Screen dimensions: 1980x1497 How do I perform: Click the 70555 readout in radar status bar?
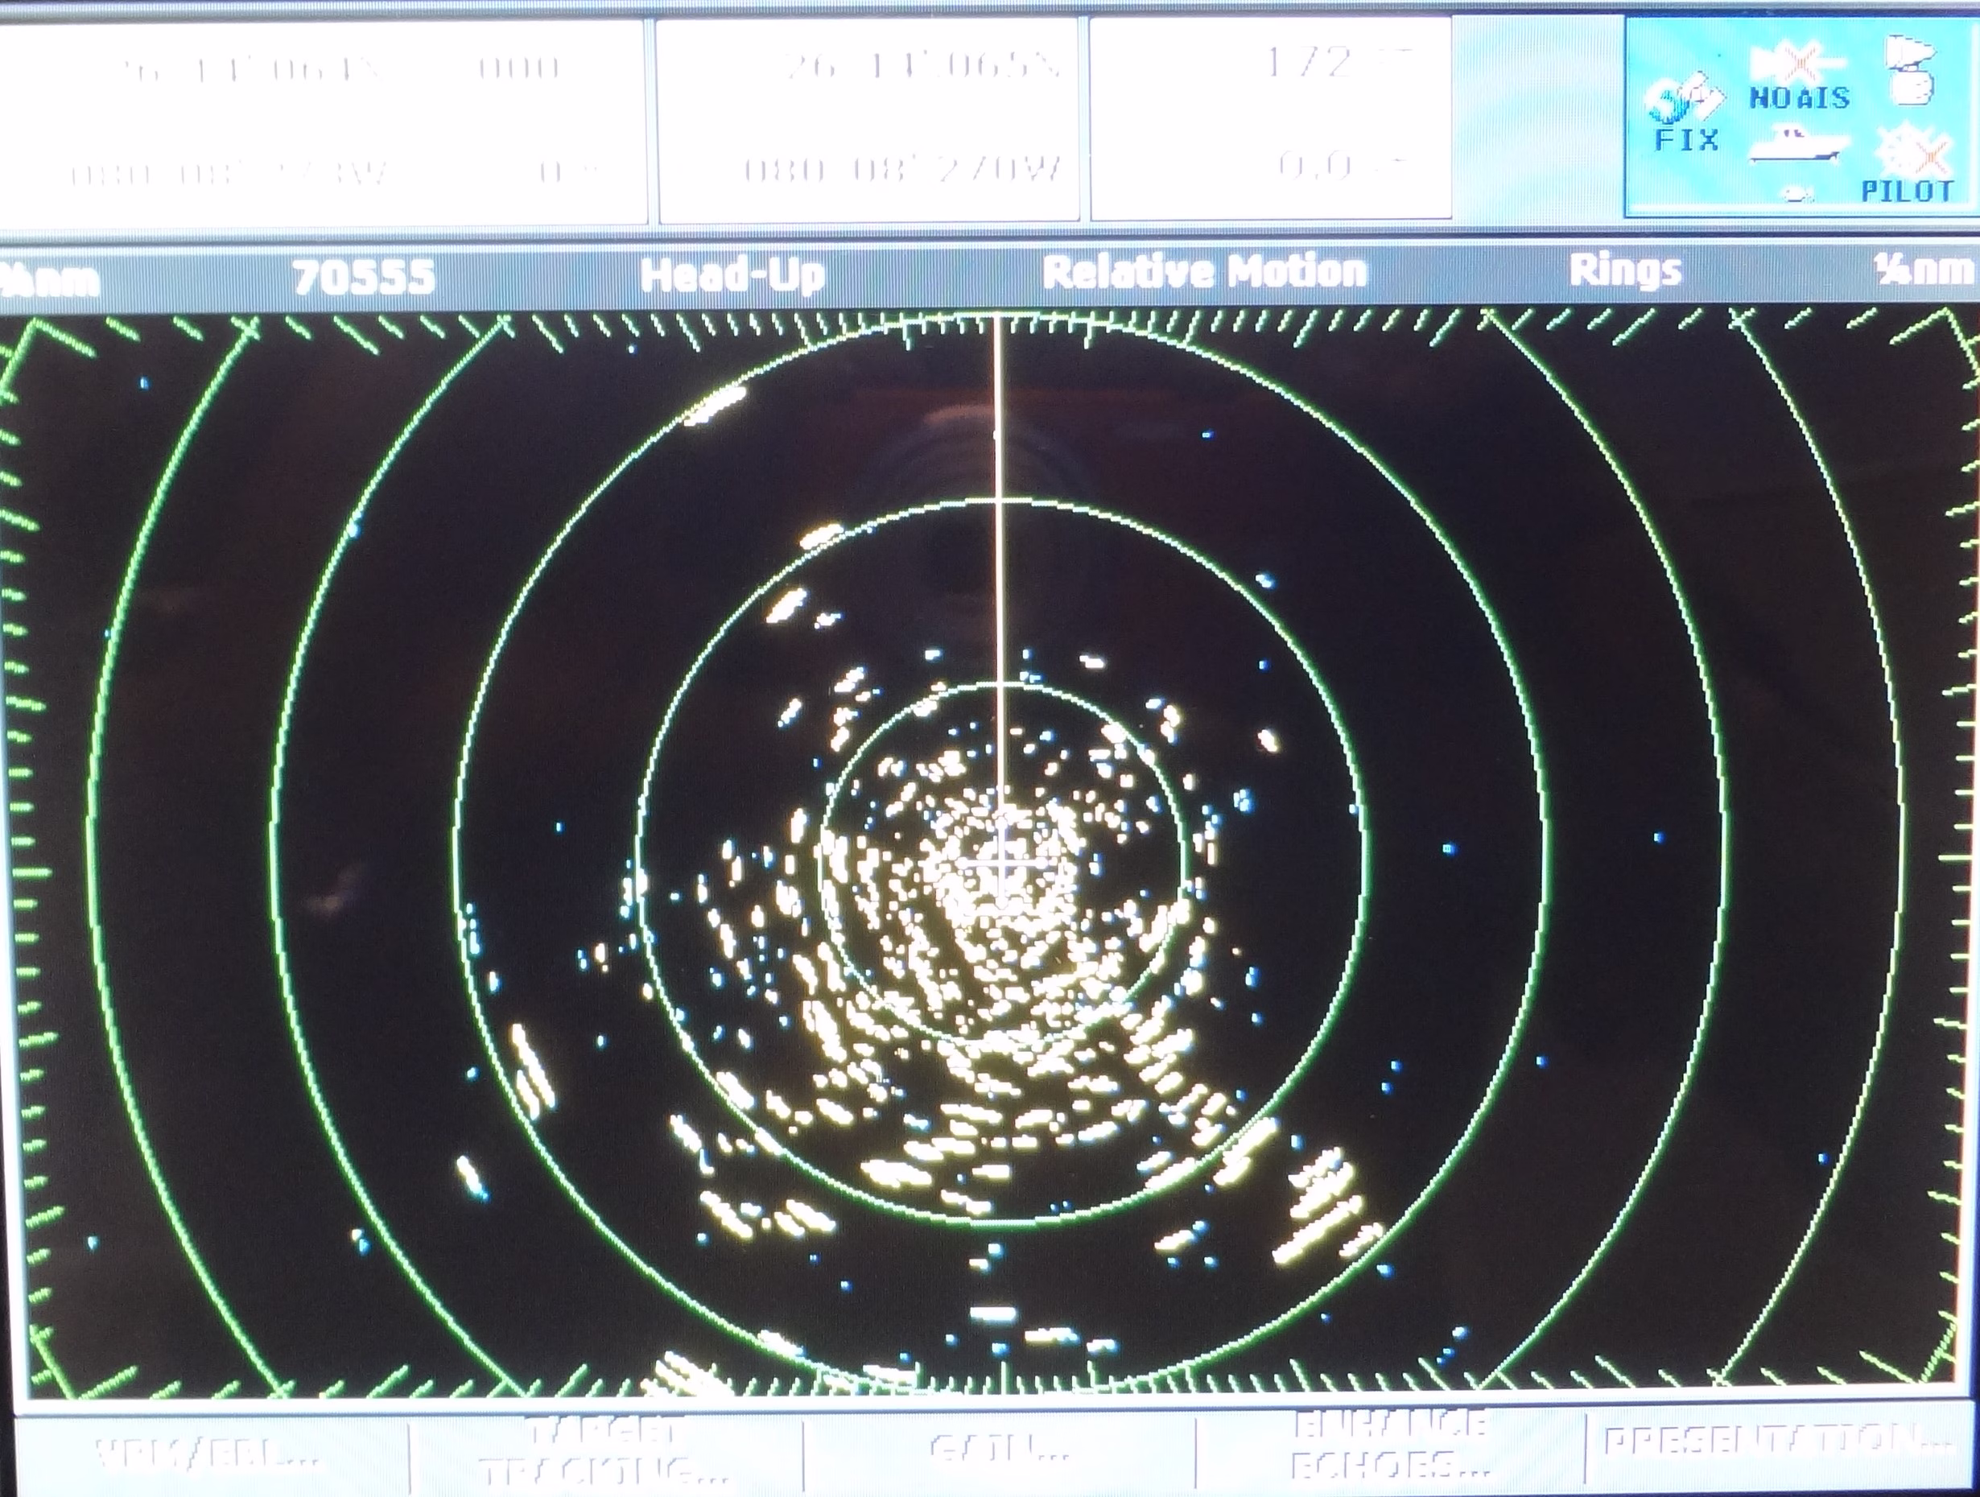[364, 277]
